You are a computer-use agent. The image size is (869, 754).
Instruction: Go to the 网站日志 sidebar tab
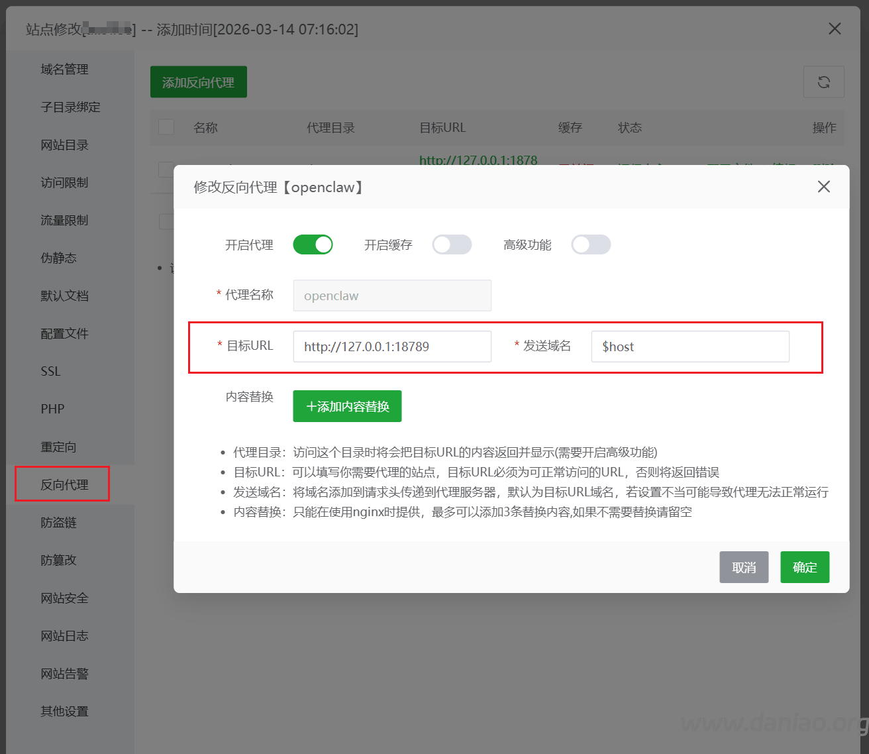pyautogui.click(x=64, y=635)
